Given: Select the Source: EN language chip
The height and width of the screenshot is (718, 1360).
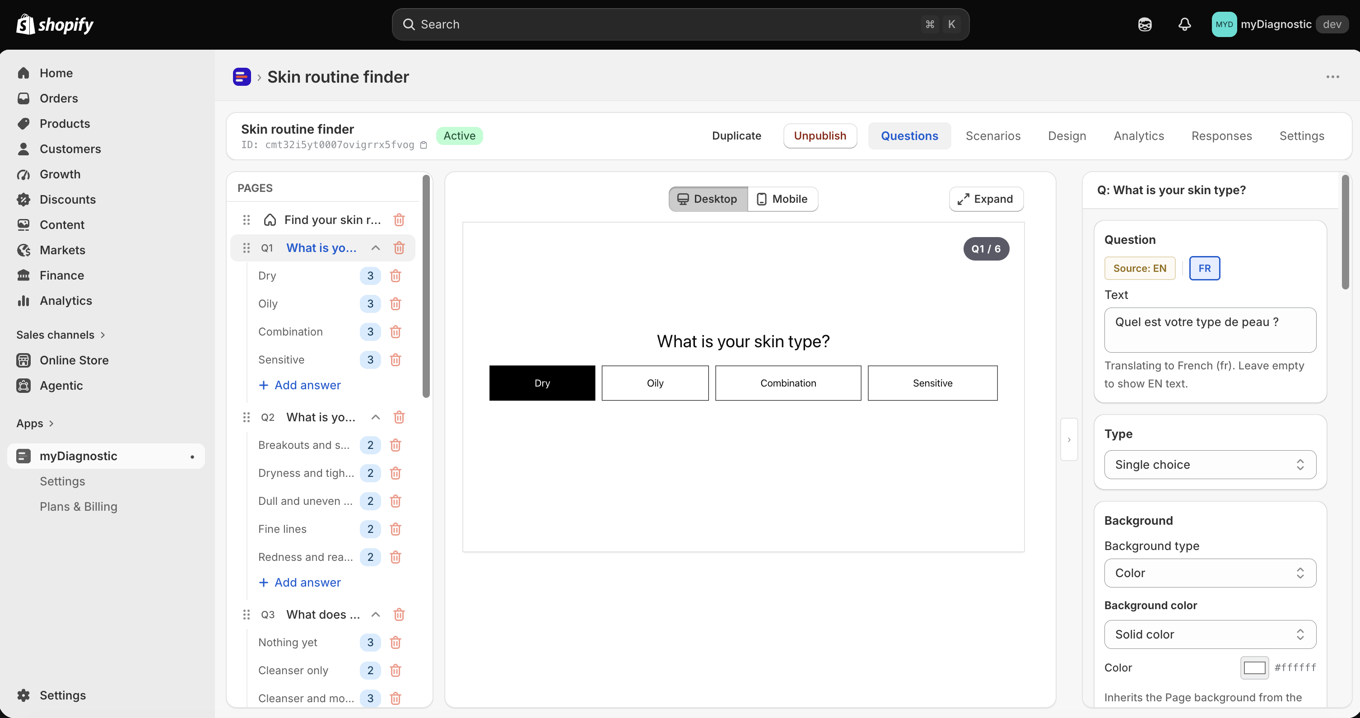Looking at the screenshot, I should (x=1139, y=268).
